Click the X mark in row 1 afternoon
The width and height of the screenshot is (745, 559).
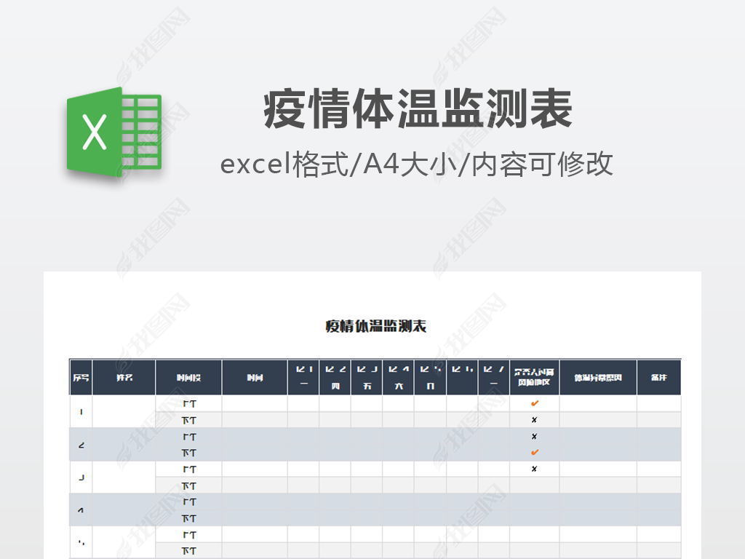click(x=534, y=420)
